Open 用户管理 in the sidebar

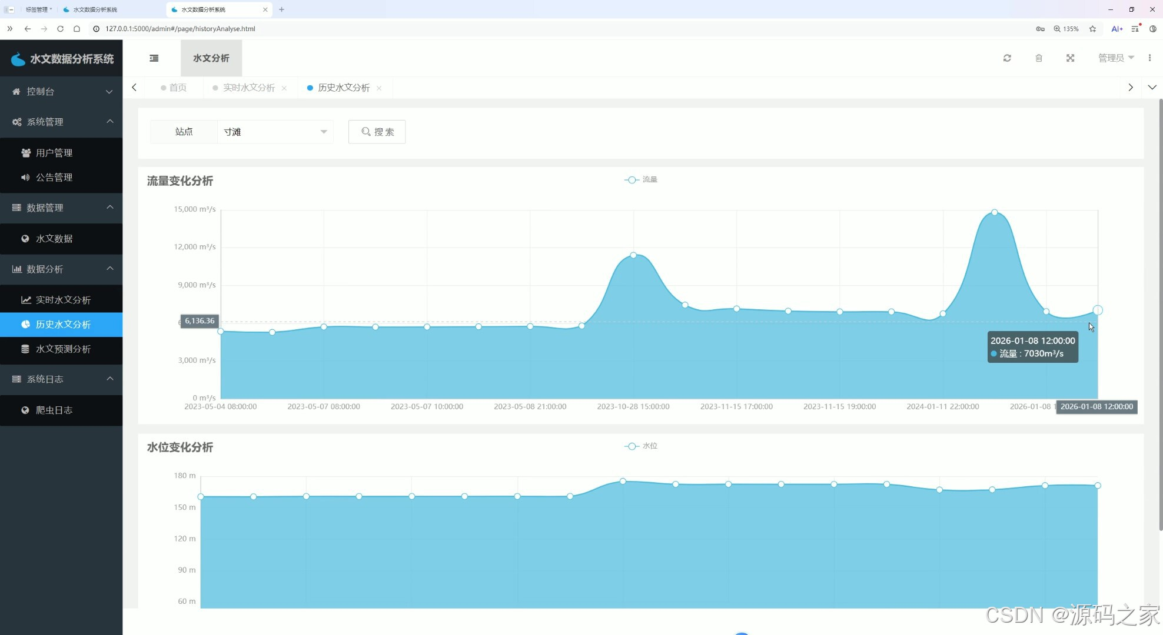pos(54,153)
